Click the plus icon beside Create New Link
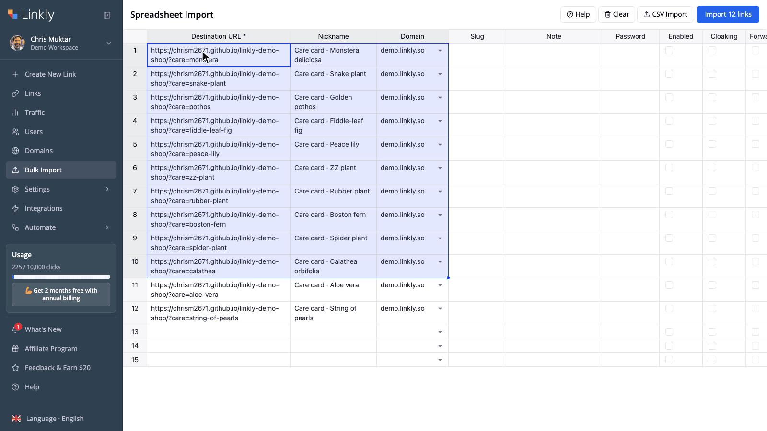Viewport: 767px width, 431px height. click(x=15, y=74)
